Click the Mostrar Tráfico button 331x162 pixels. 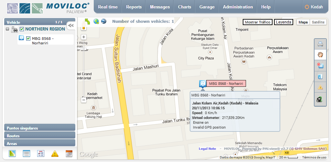point(258,22)
